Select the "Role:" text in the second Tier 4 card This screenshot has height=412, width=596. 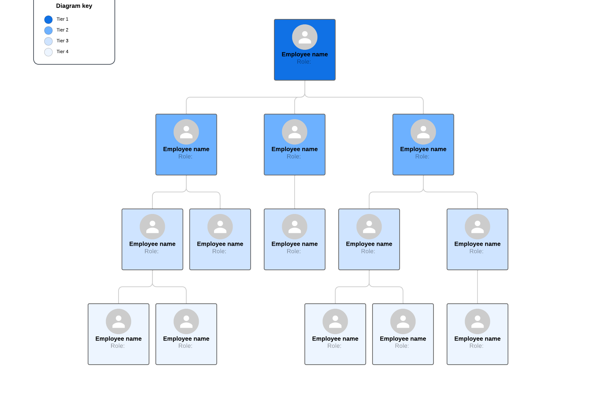tap(185, 346)
